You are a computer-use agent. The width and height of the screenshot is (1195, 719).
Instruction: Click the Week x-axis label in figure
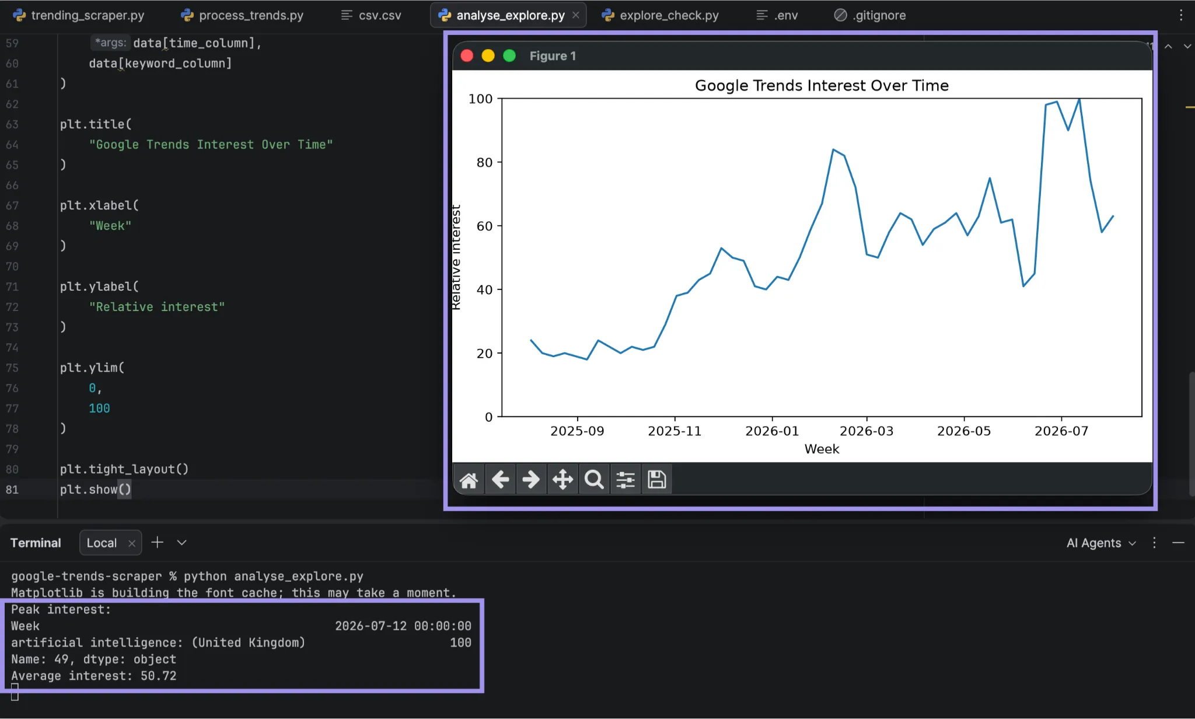(822, 449)
